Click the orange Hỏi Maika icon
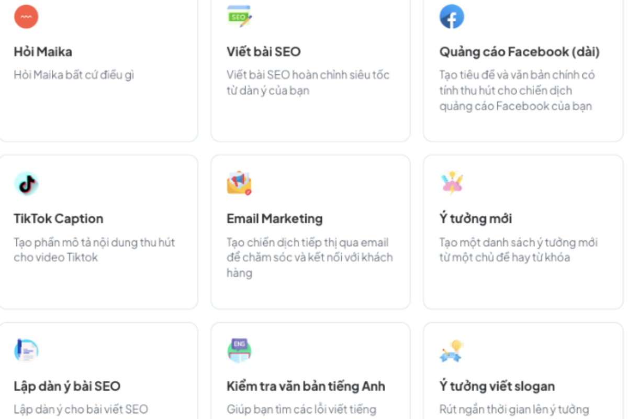This screenshot has height=419, width=628. point(26,16)
